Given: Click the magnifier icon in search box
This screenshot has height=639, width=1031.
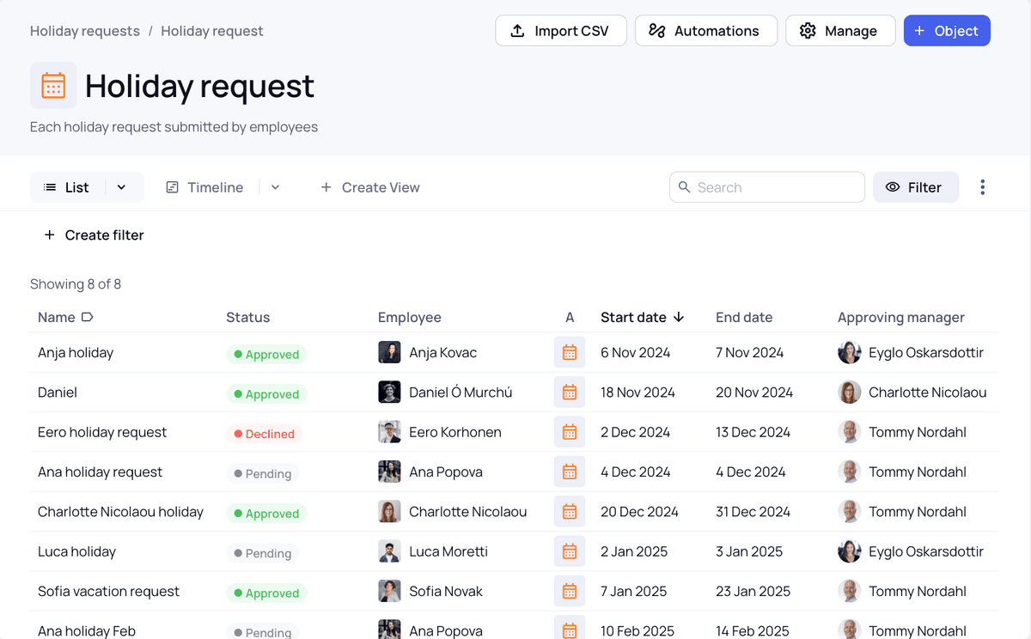Looking at the screenshot, I should pos(685,187).
